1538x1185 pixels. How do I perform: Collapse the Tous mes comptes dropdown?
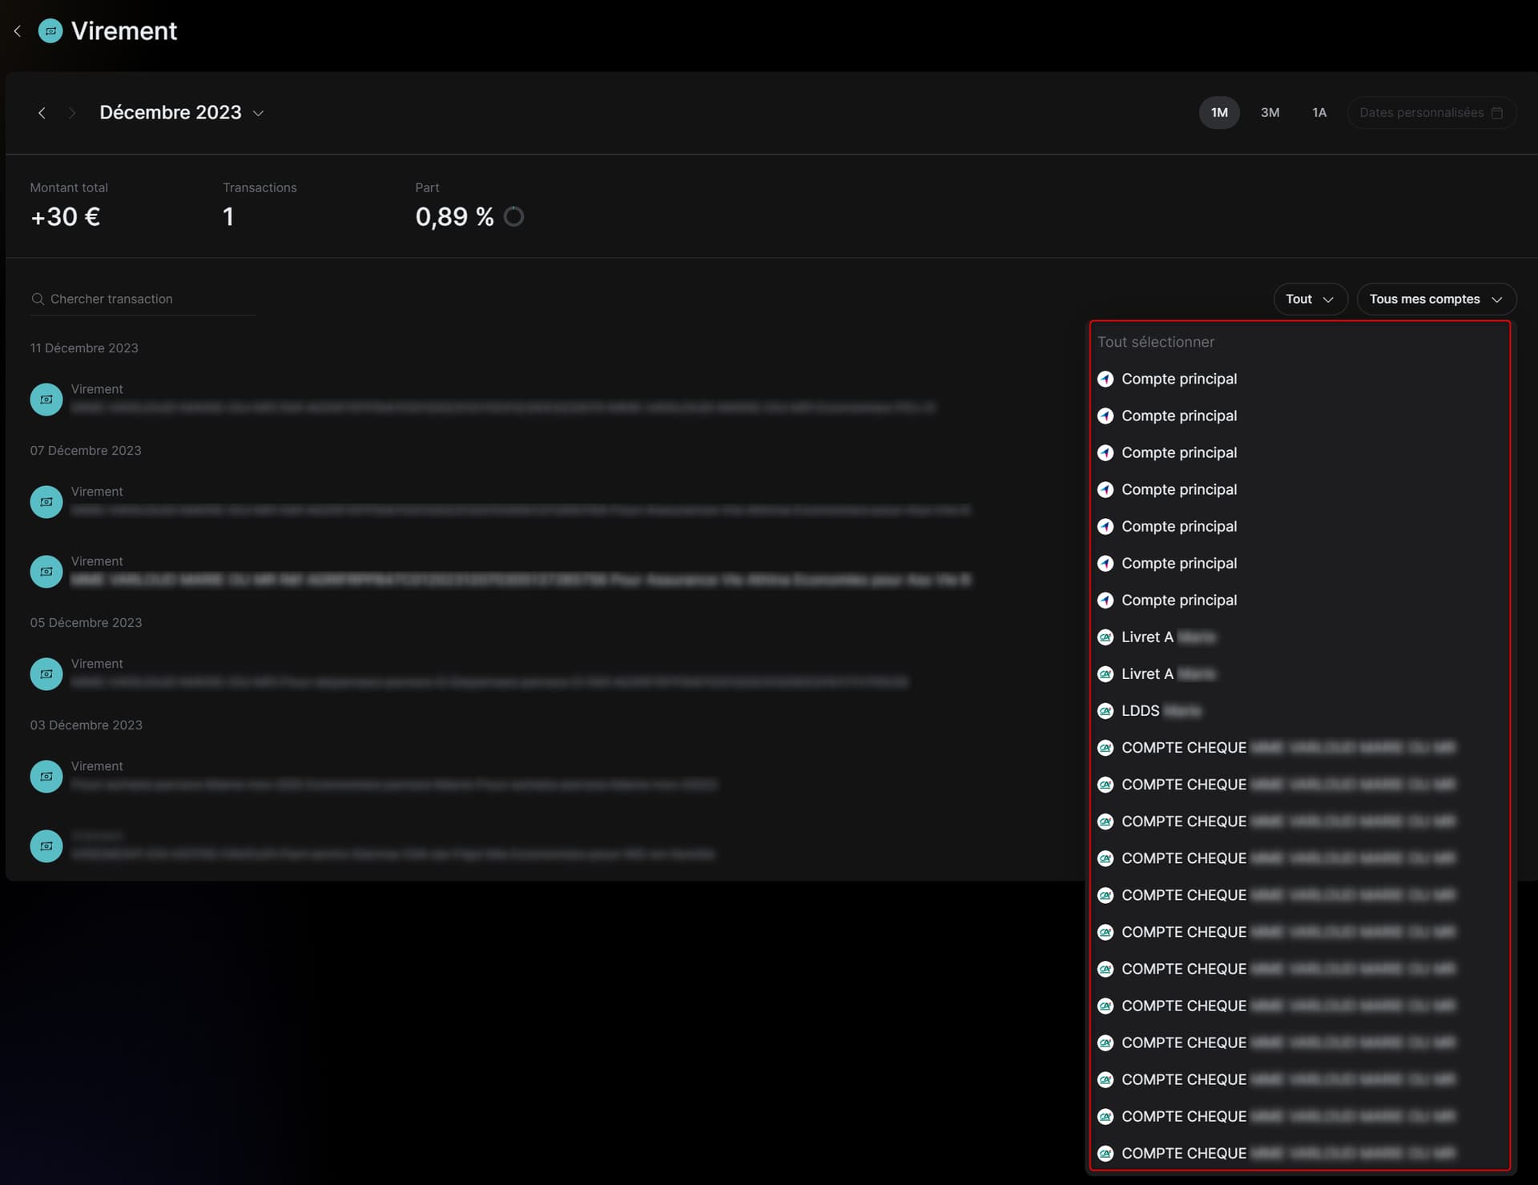click(1436, 299)
